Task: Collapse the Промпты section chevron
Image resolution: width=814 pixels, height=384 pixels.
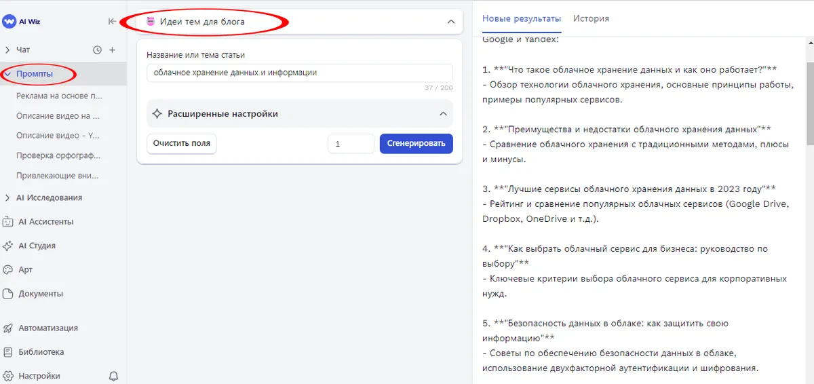Action: [x=7, y=73]
